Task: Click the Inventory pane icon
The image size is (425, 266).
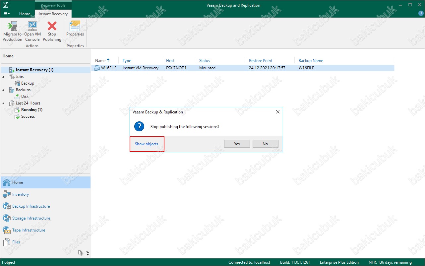Action: tap(7, 194)
